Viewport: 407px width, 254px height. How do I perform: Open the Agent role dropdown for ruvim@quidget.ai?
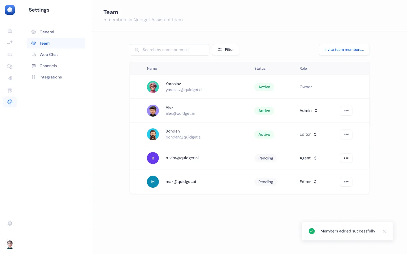(308, 158)
